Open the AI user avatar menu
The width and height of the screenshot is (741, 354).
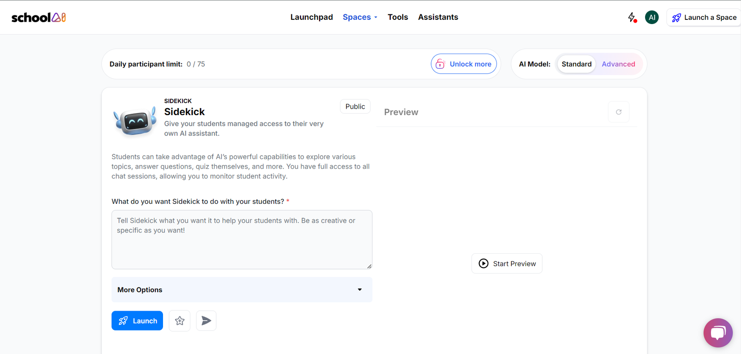pyautogui.click(x=652, y=18)
